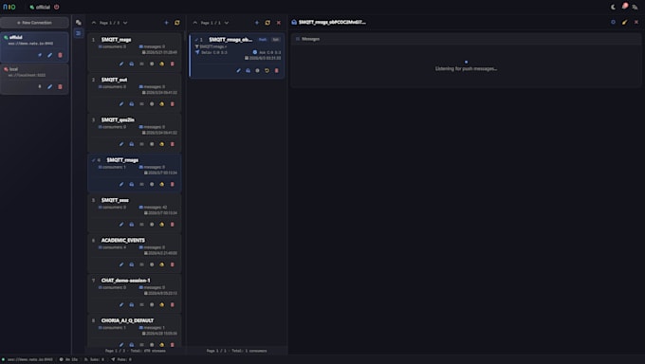Switch to the streams list sidebar view
Screen dimensions: 645x364
click(78, 33)
